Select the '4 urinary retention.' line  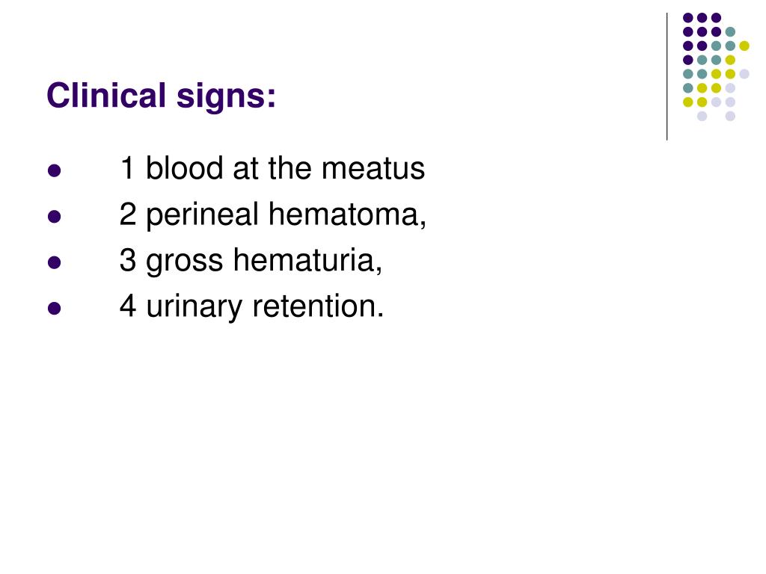coord(251,306)
